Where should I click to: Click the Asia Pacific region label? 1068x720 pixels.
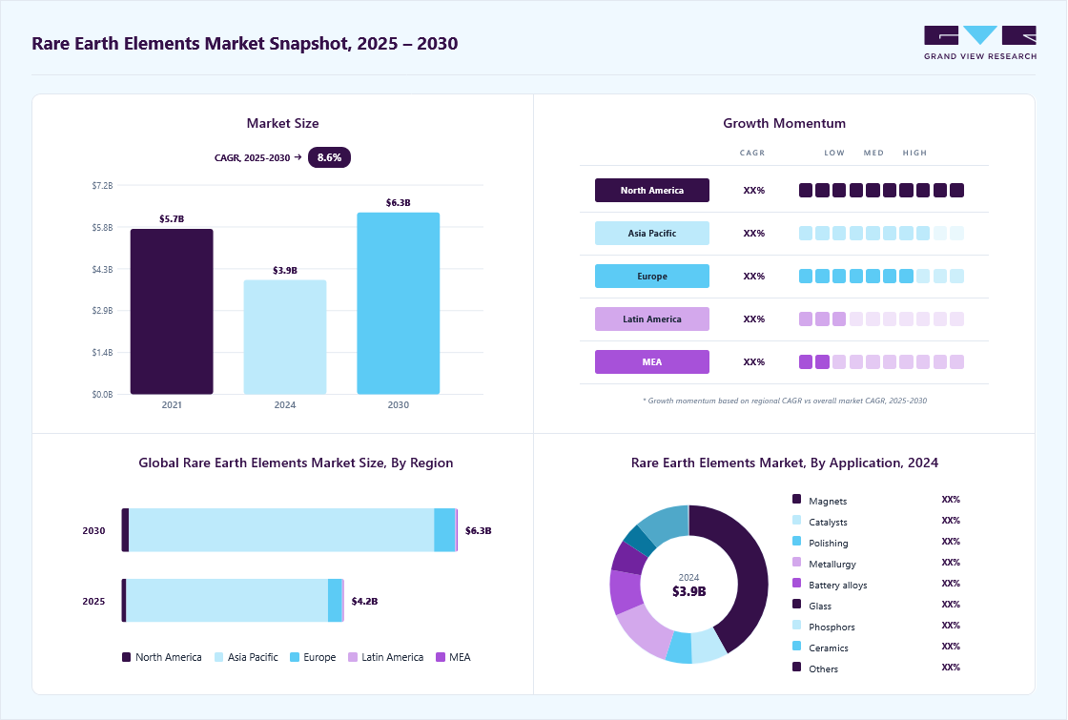[652, 233]
